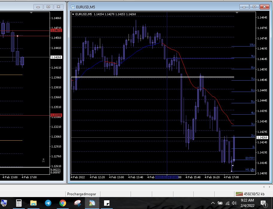Click the chart shift triangle on left chart

(x=31, y=13)
